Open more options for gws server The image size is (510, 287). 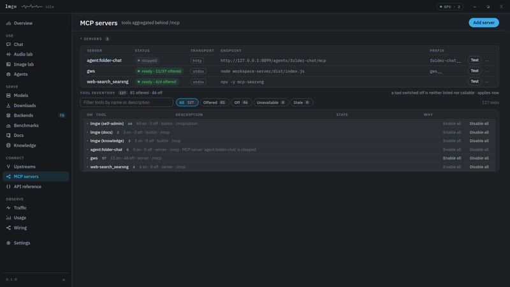click(487, 71)
